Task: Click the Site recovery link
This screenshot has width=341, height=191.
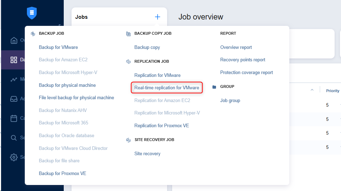Action: (147, 153)
